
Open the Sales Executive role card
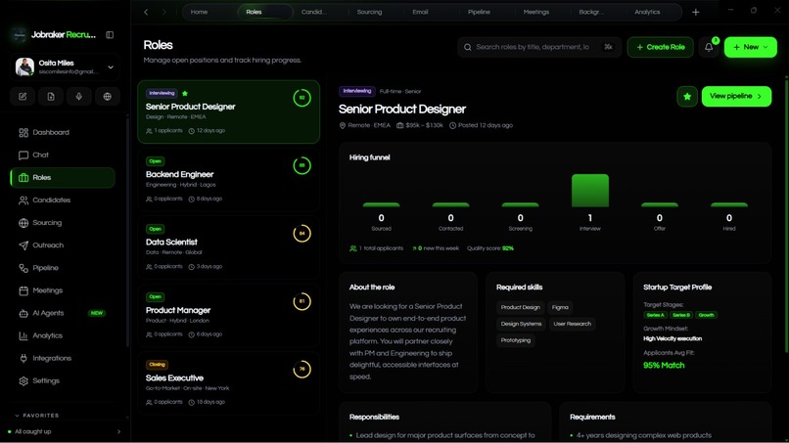pyautogui.click(x=228, y=383)
